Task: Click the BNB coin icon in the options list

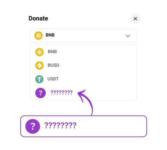Action: coord(39,52)
